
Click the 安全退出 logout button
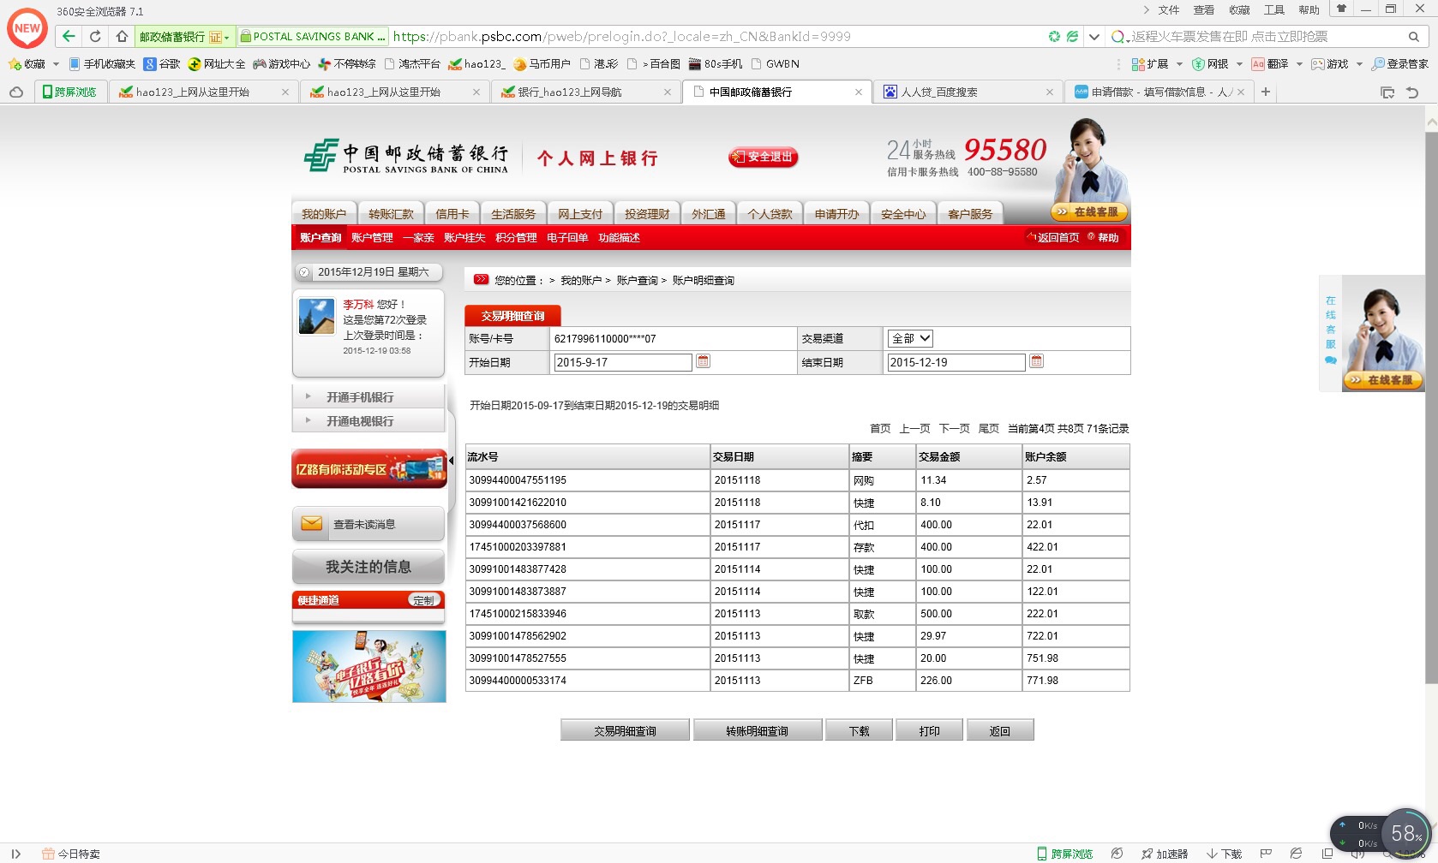pos(763,157)
